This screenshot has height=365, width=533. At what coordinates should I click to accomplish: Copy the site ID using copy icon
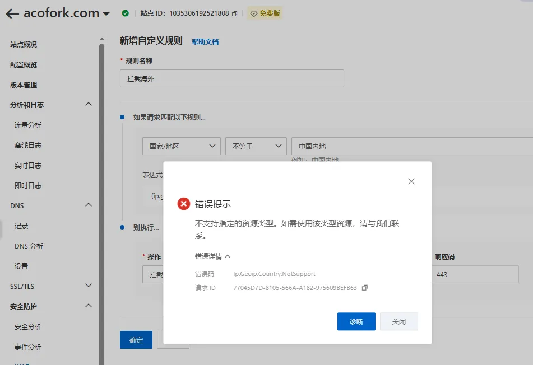click(x=235, y=13)
